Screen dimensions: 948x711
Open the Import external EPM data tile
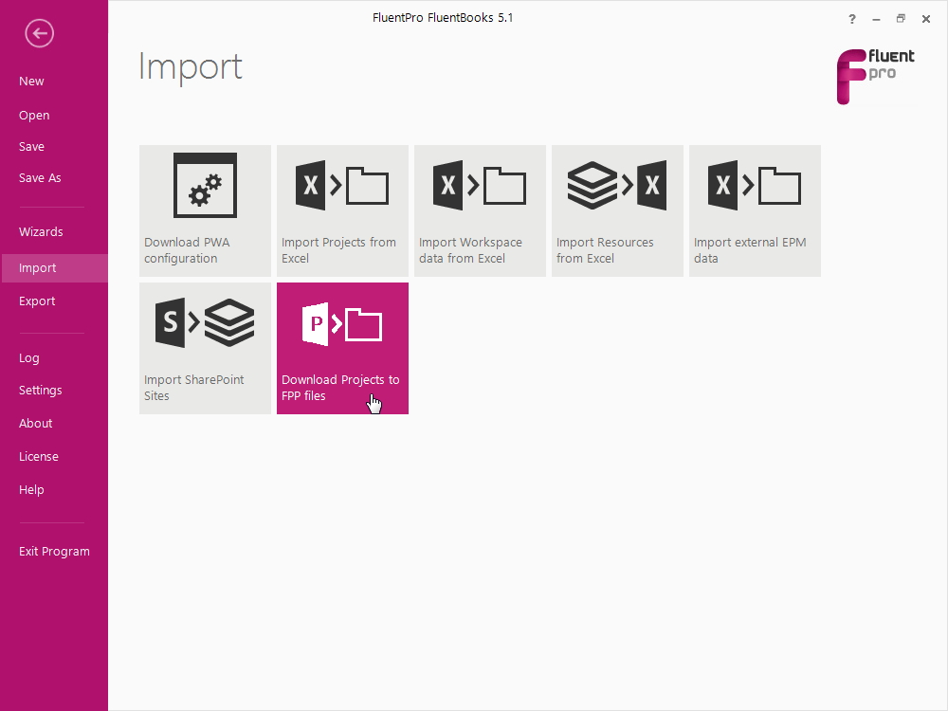[756, 210]
